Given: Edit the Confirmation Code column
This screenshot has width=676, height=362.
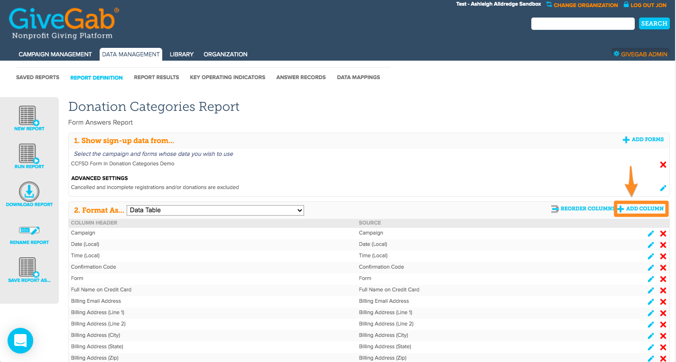Looking at the screenshot, I should (651, 268).
